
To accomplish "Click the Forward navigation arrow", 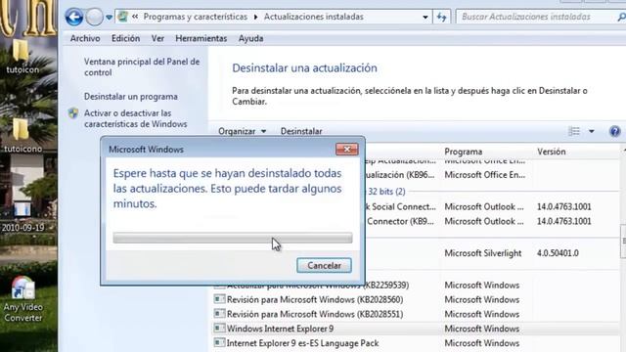I will tap(95, 18).
